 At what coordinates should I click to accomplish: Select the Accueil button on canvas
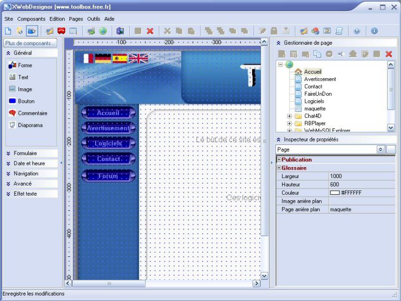(108, 112)
